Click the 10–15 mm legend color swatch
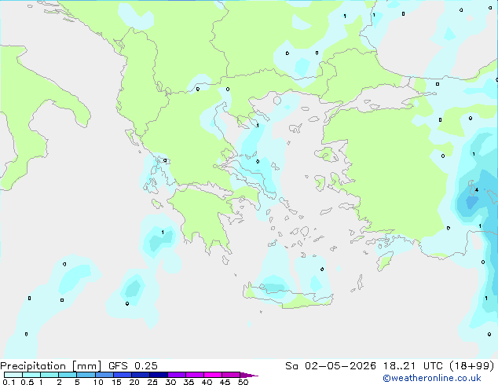Screen dimensions: 498x385 pos(104,375)
